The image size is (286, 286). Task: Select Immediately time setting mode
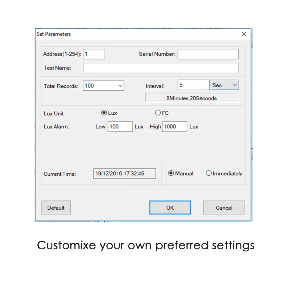209,173
